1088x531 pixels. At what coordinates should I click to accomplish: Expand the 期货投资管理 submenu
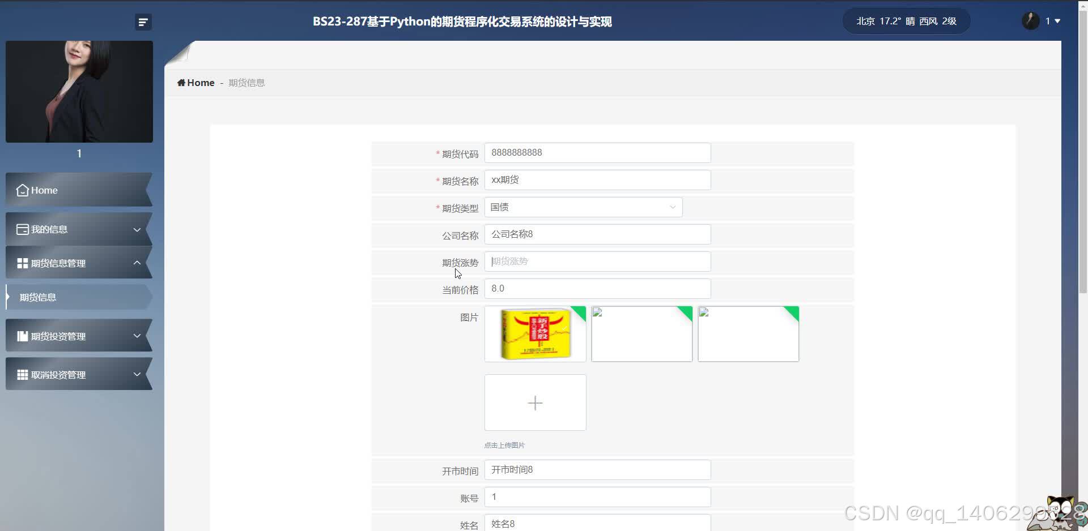tap(137, 336)
